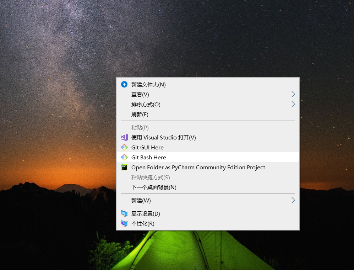
Task: Open the 新建(W) menu entry
Action: point(208,200)
